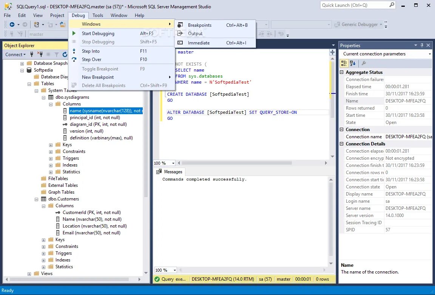This screenshot has width=435, height=295.
Task: Click the New Query document icon
Action: [x=36, y=24]
